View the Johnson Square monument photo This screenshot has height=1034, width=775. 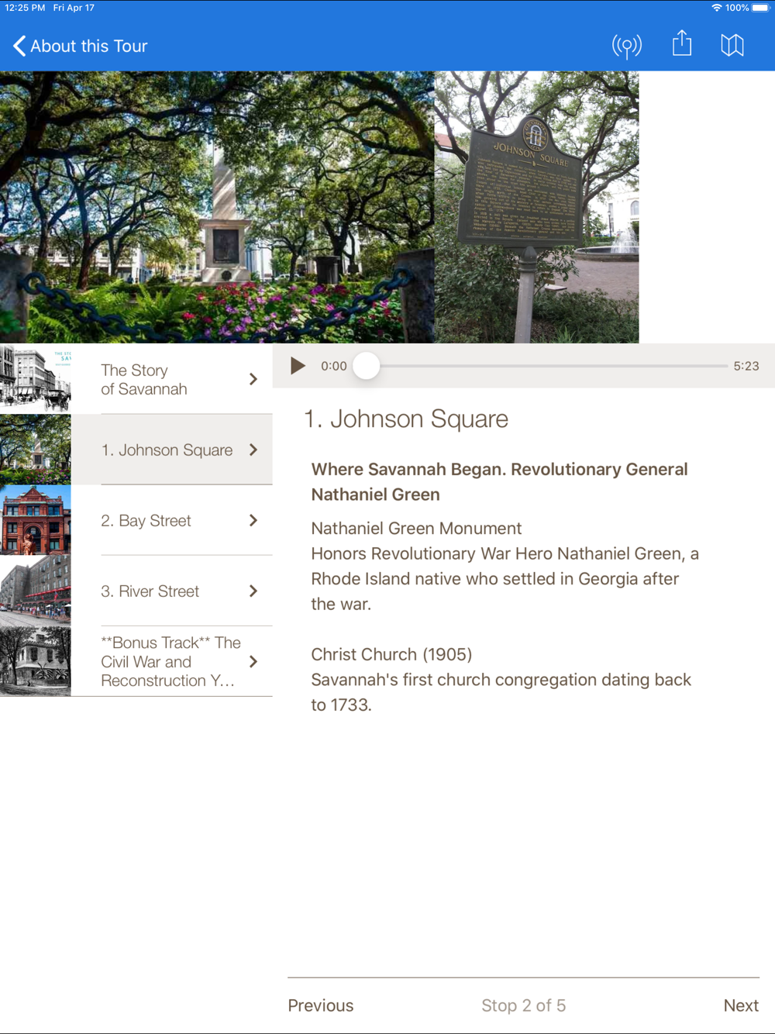pyautogui.click(x=217, y=207)
